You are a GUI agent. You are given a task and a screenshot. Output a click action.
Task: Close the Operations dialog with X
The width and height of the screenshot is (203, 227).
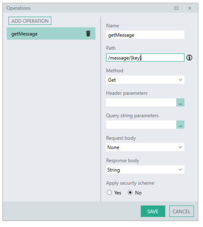[190, 8]
